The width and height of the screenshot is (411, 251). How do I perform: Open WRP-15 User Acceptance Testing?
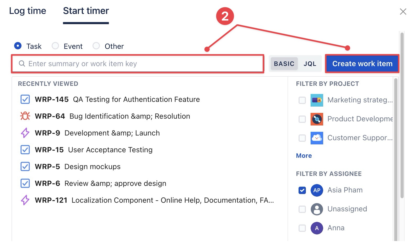(110, 150)
